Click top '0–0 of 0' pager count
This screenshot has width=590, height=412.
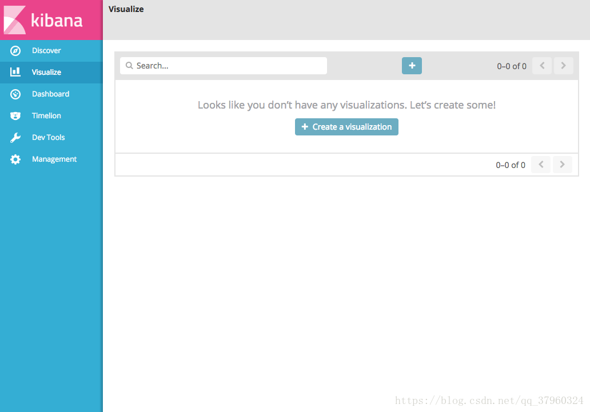coord(512,66)
